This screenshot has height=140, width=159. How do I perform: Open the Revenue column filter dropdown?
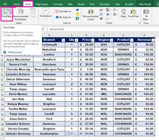point(153,40)
